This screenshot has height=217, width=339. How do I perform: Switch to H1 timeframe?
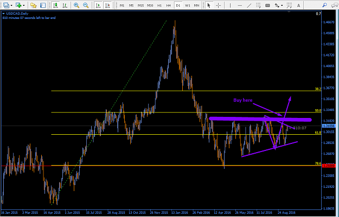[159, 5]
